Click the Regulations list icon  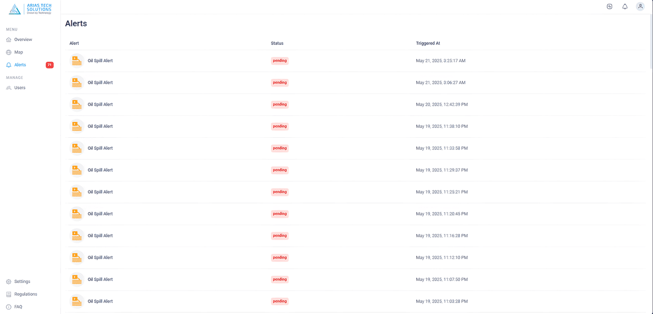9,294
